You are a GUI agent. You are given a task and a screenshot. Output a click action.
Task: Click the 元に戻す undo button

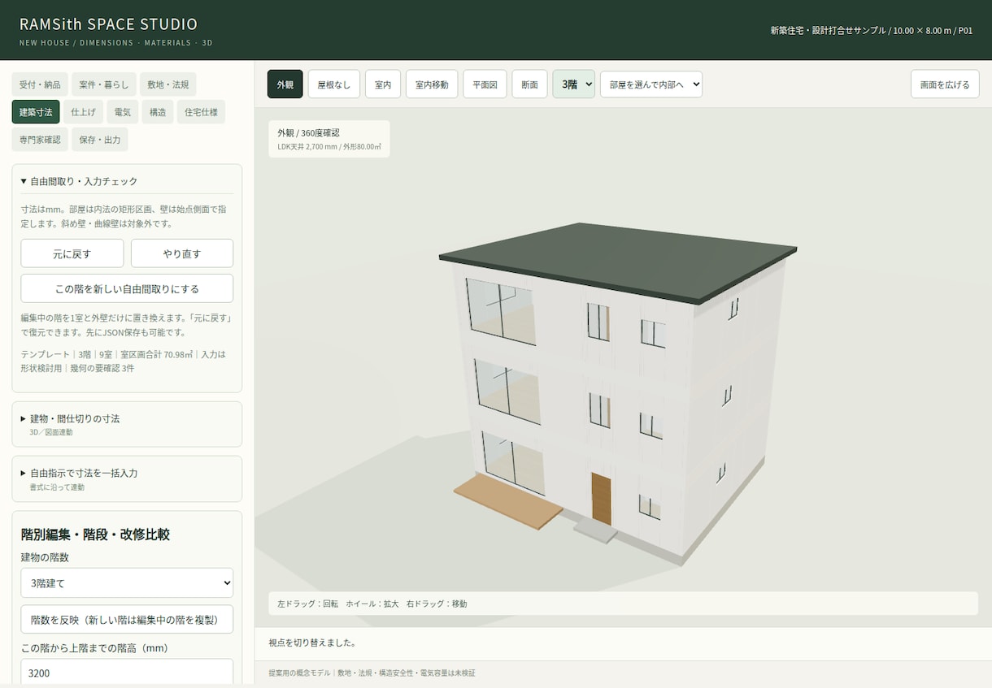(x=72, y=253)
